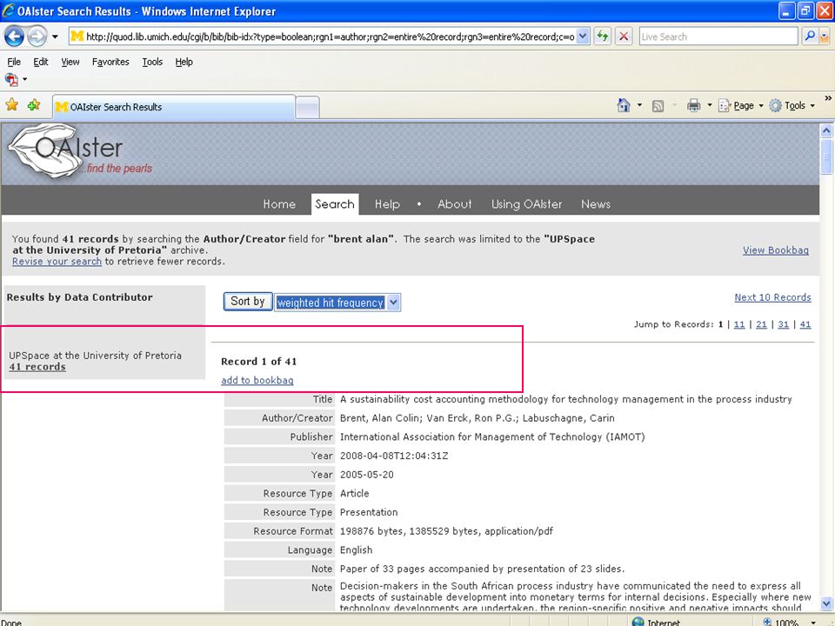Open the View Bookbag link
835x626 pixels.
click(x=775, y=250)
